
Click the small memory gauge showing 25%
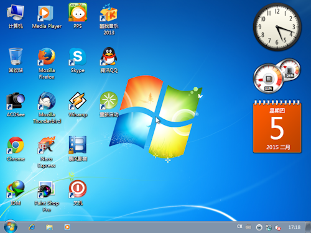pyautogui.click(x=290, y=70)
